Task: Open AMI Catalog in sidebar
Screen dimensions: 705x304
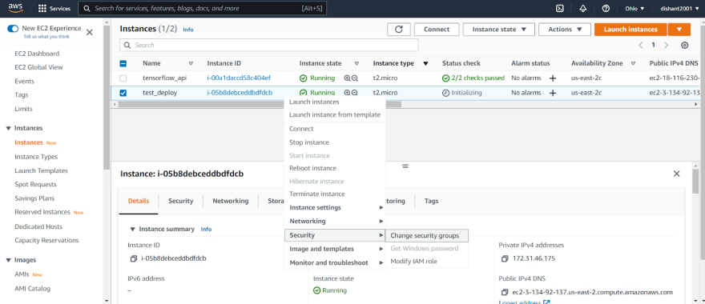Action: coord(32,289)
